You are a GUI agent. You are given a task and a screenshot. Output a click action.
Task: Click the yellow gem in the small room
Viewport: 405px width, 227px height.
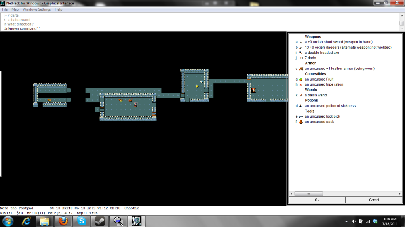pos(196,86)
